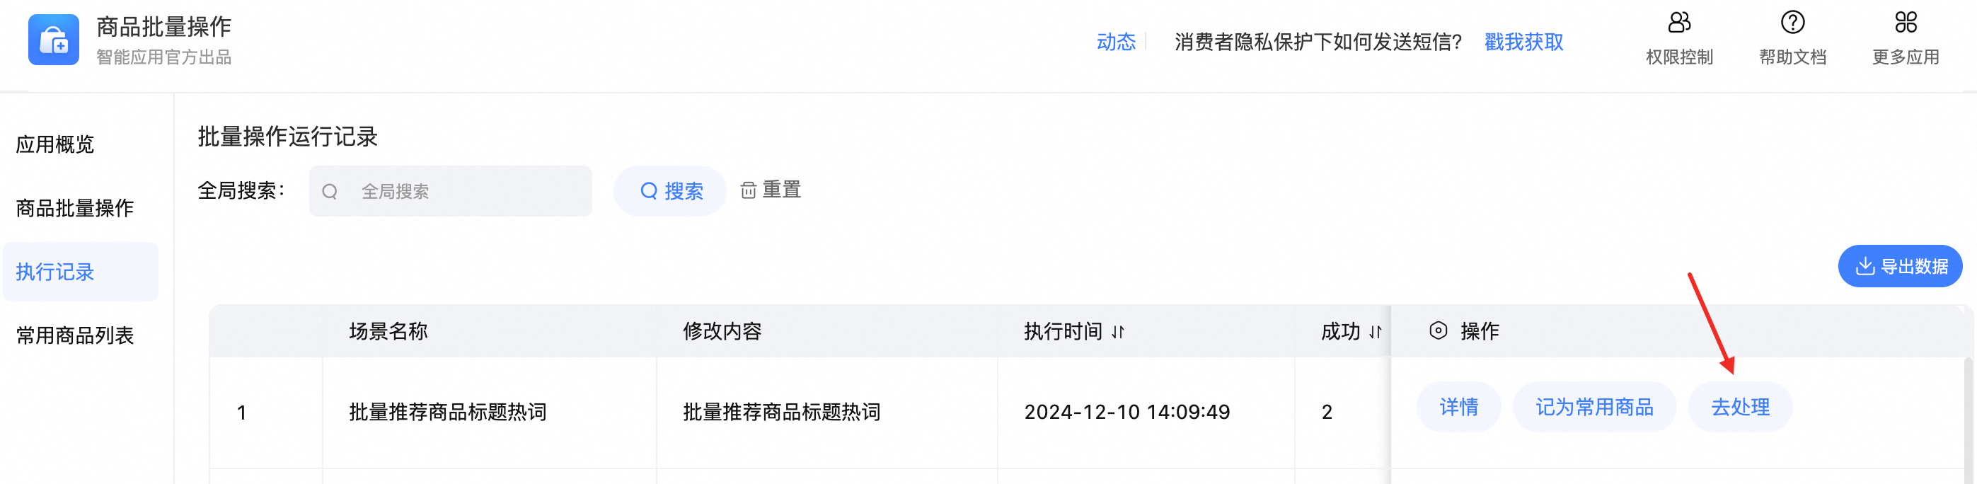1977x484 pixels.
Task: Click the trash icon beside 重置
Action: [x=749, y=190]
